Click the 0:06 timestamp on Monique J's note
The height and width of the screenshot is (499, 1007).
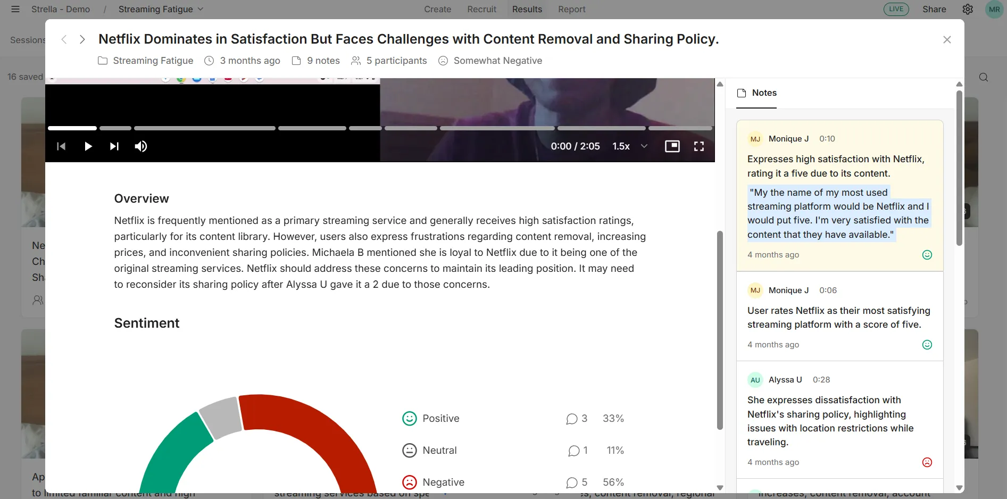tap(828, 290)
